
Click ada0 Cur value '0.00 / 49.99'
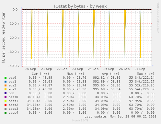pyautogui.click(x=40, y=78)
